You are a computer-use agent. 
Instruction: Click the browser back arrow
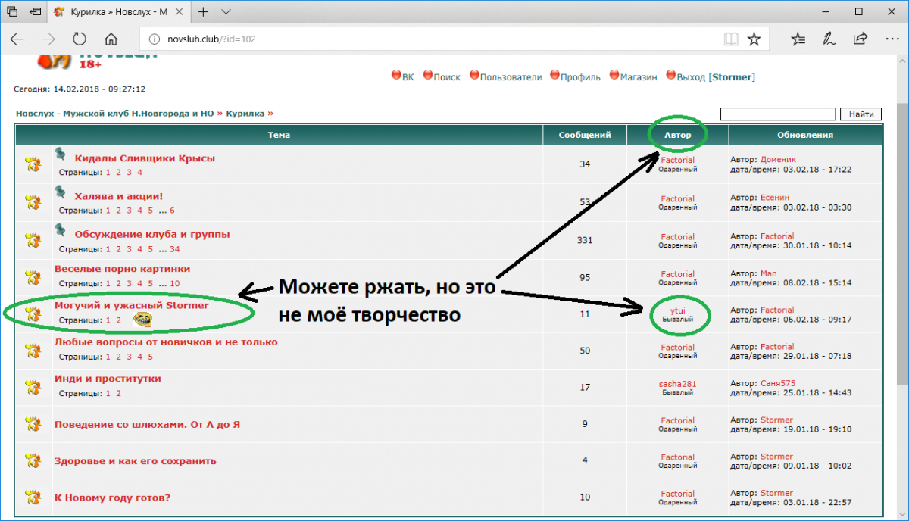tap(17, 39)
